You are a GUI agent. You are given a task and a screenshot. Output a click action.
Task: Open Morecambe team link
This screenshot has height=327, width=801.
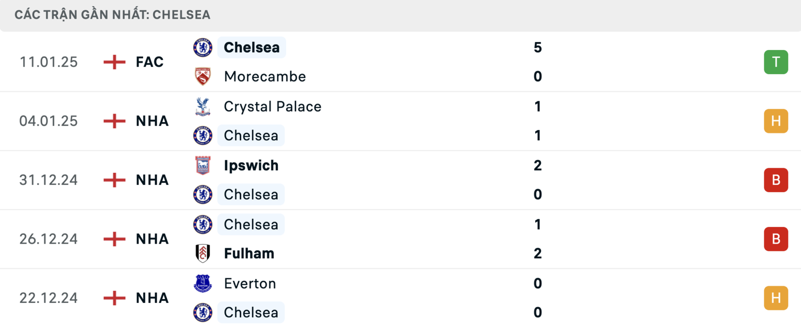[265, 76]
